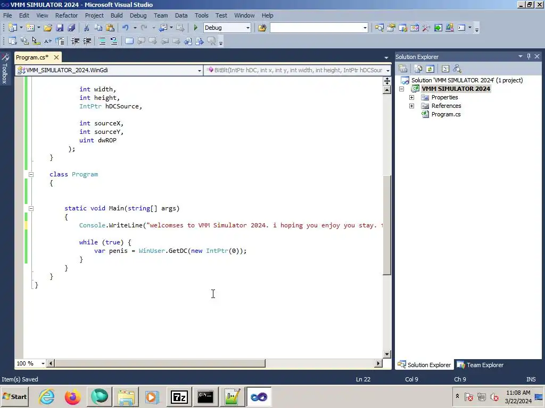Image resolution: width=545 pixels, height=408 pixels.
Task: Collapse the class Program code region
Action: coord(31,174)
